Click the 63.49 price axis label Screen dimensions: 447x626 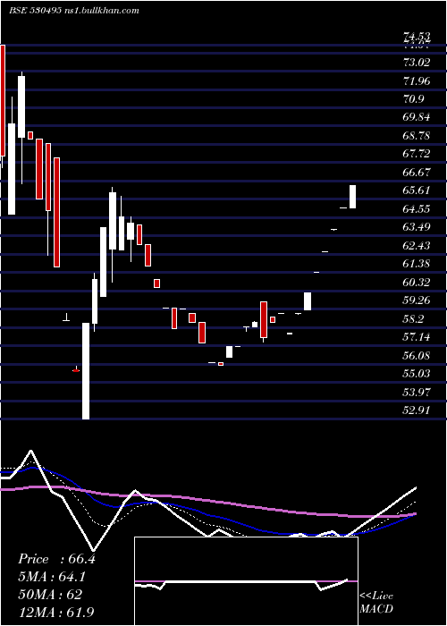click(x=417, y=227)
